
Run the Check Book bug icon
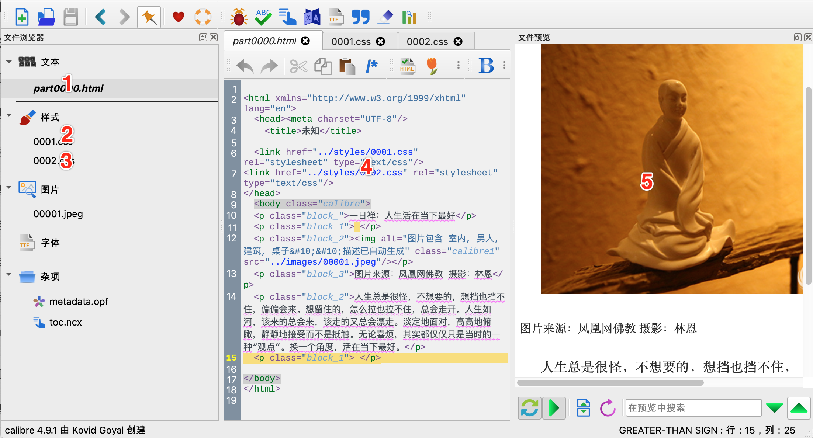(x=239, y=17)
